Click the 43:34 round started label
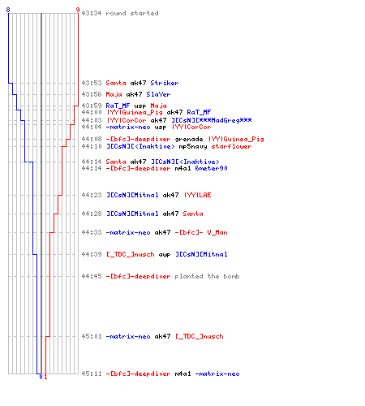Viewport: 365px width, 406px height. click(x=120, y=13)
